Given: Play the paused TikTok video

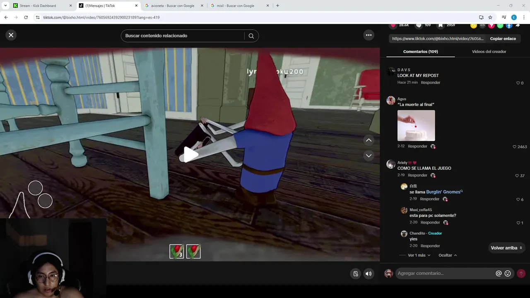Looking at the screenshot, I should 190,154.
